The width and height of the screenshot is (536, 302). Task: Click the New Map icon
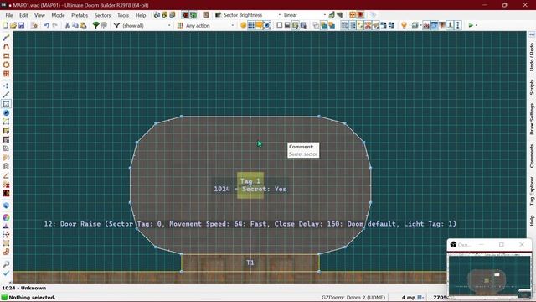coord(6,25)
